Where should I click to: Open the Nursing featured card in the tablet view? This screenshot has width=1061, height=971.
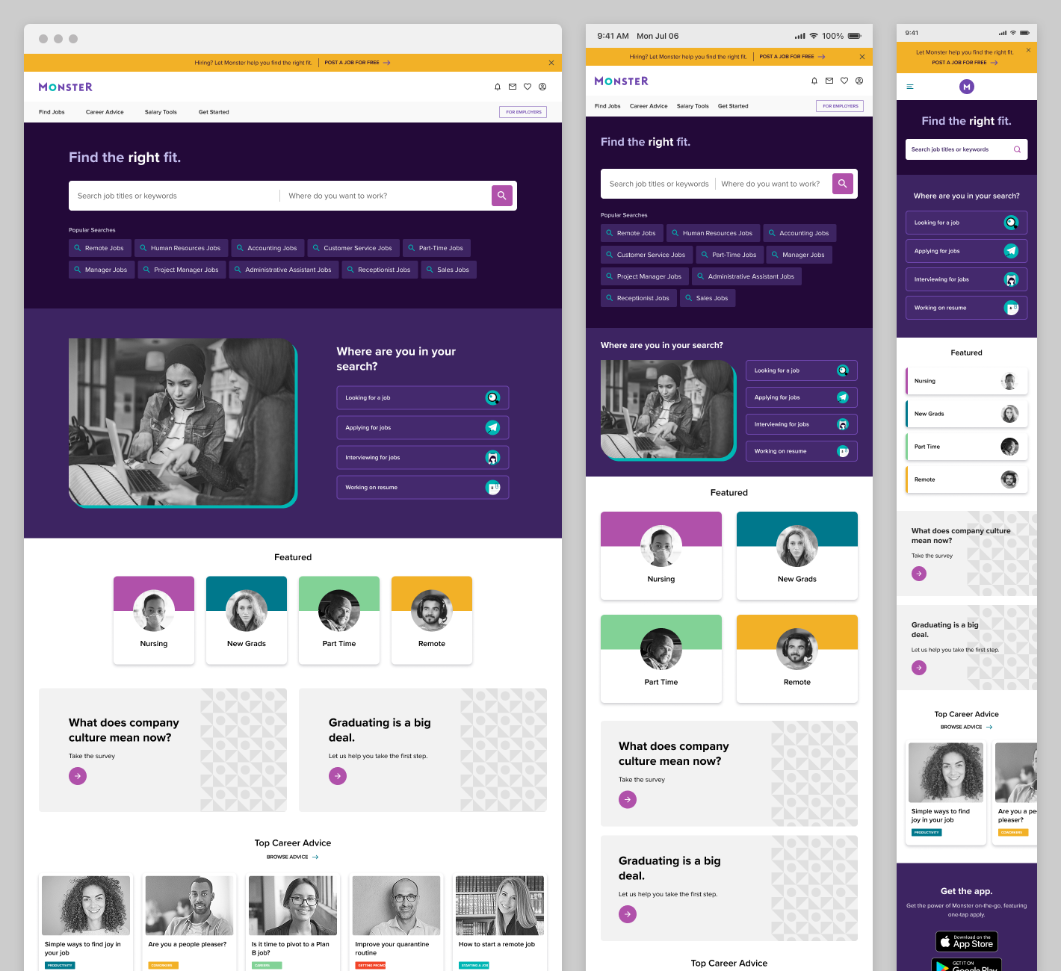661,555
